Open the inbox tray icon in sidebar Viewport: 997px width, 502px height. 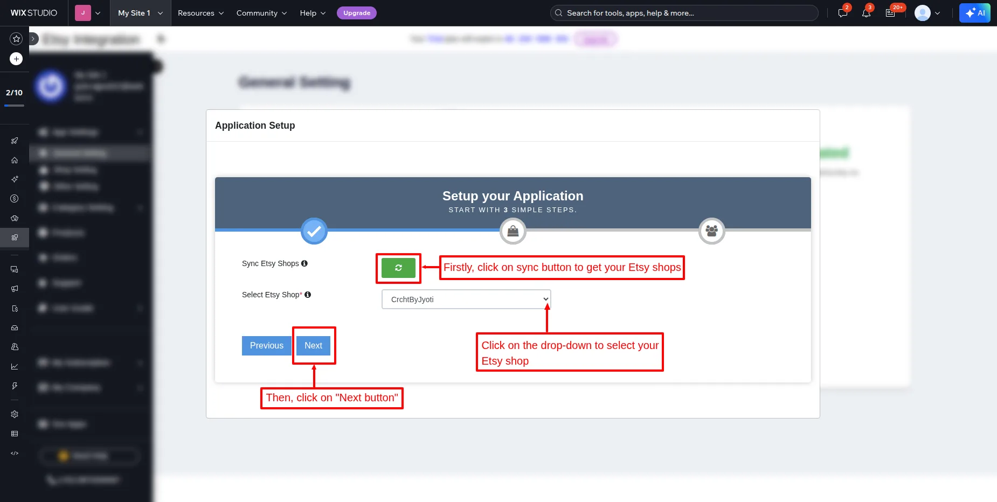click(15, 327)
